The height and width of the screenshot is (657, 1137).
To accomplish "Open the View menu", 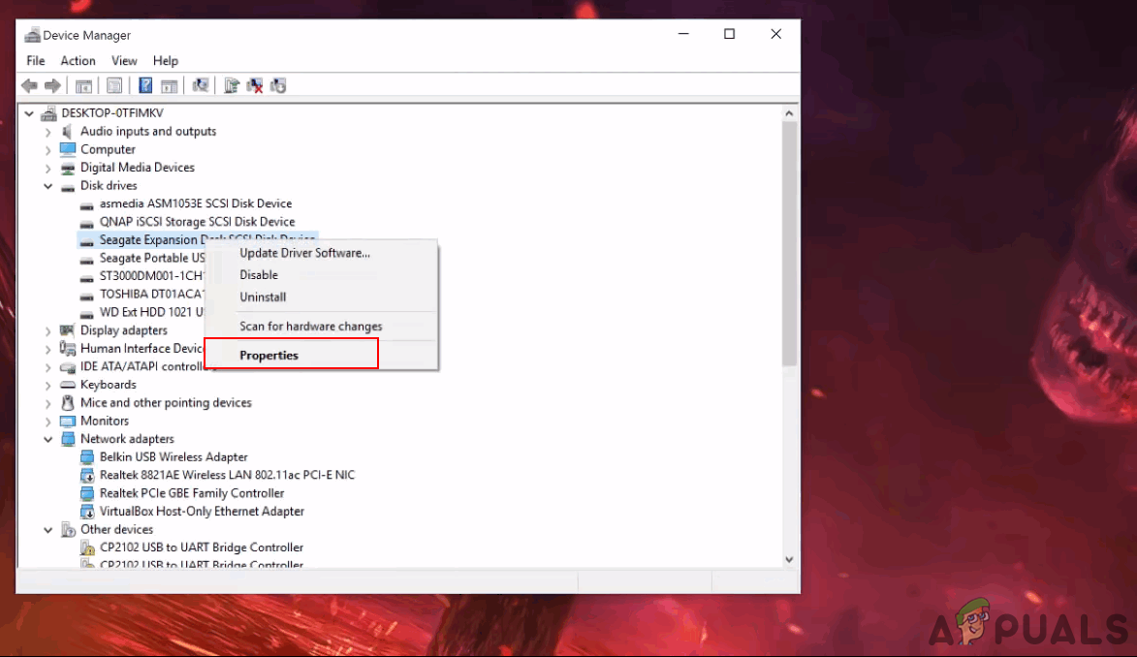I will [x=124, y=61].
